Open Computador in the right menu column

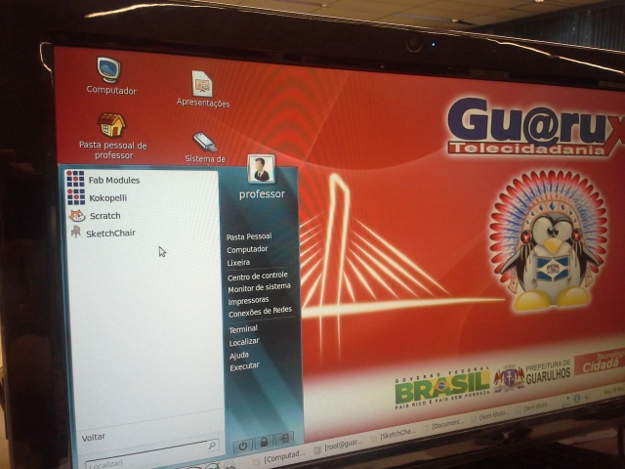tap(247, 250)
